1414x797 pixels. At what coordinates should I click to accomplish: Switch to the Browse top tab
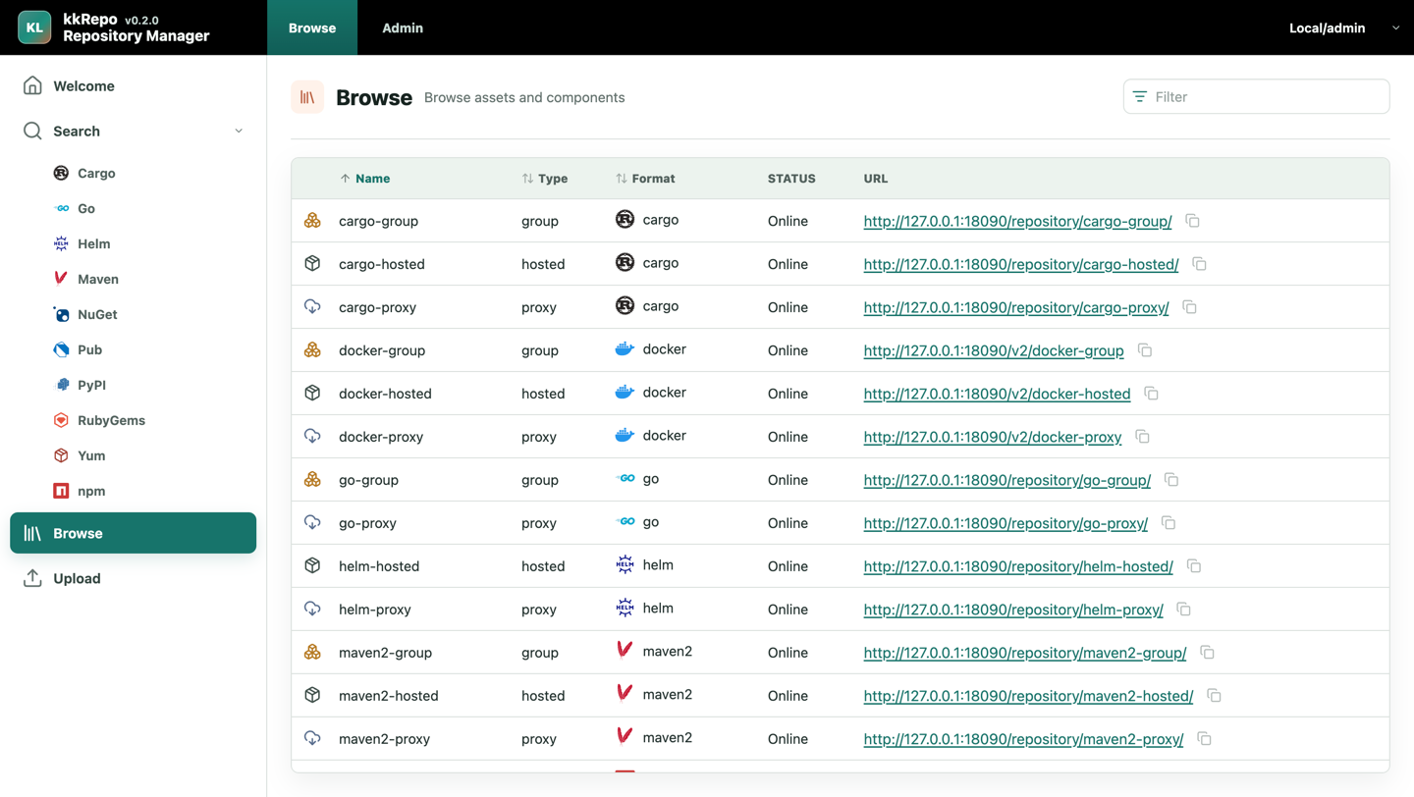(x=312, y=27)
